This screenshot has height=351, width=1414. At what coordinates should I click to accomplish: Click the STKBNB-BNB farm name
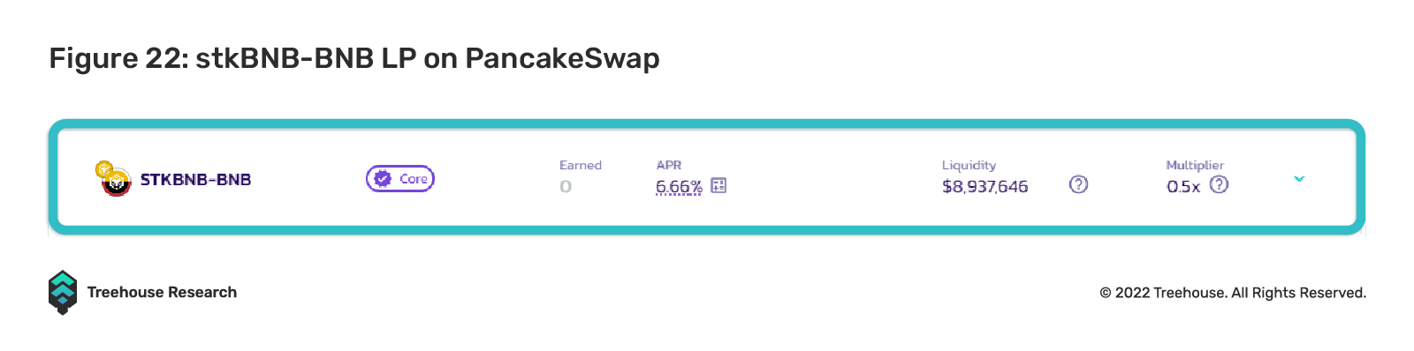(x=195, y=180)
